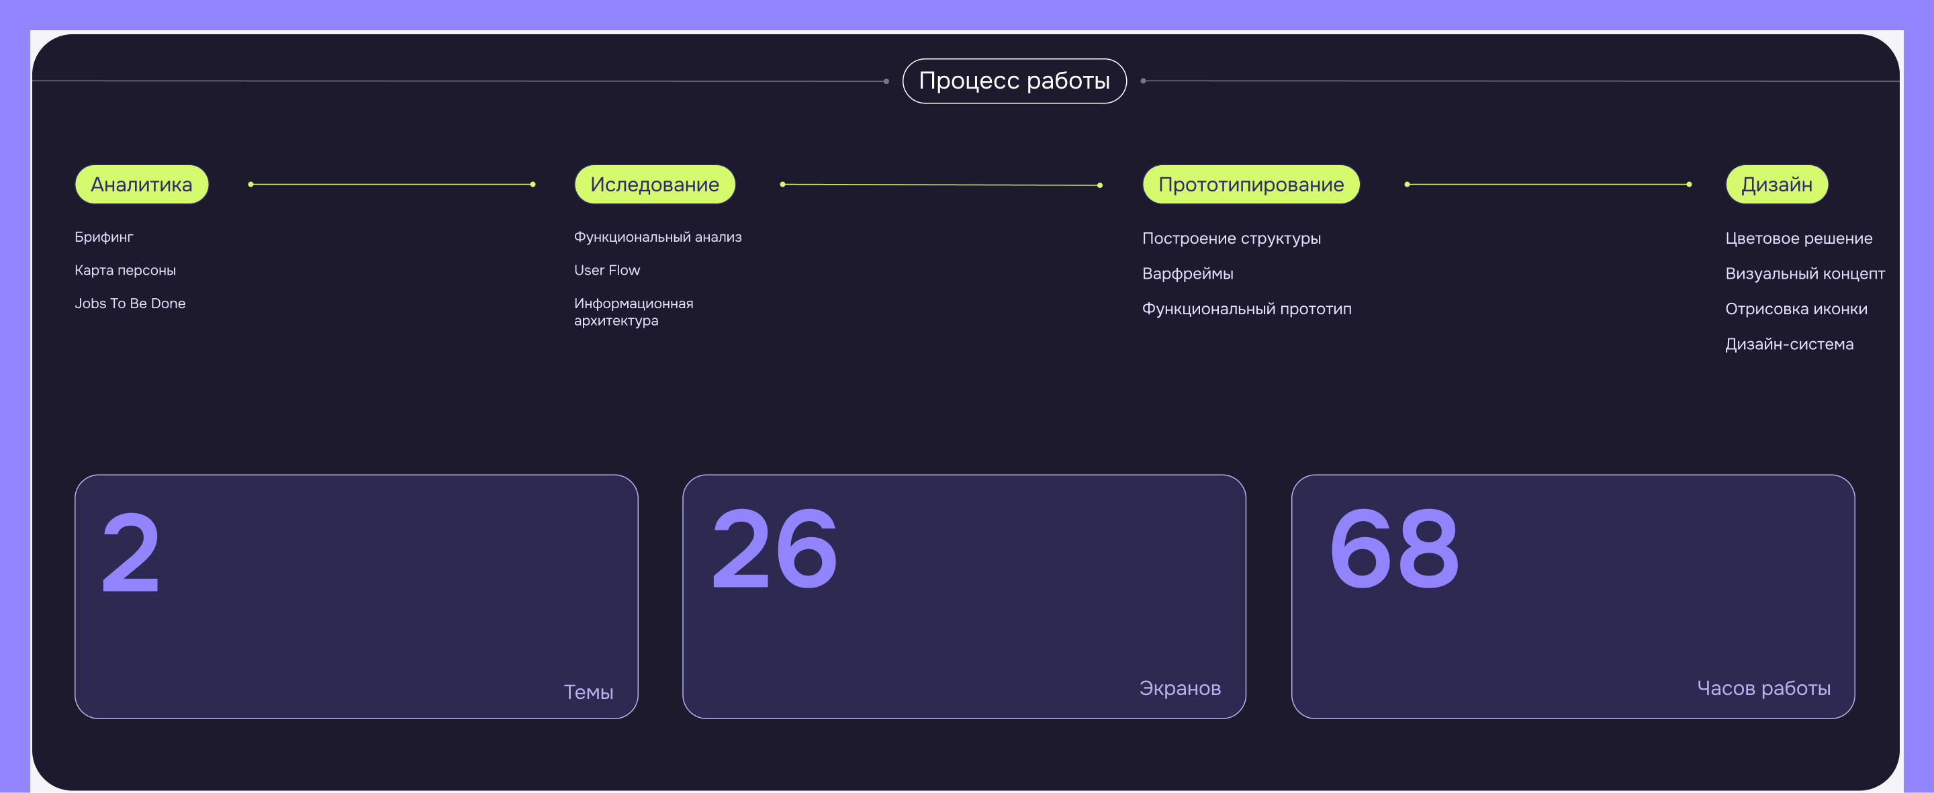Select the Визуальный концепт item
This screenshot has width=1934, height=793.
coord(1806,273)
